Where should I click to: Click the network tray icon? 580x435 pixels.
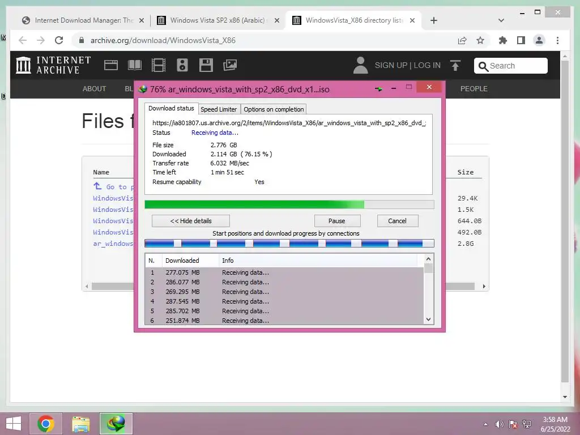[x=527, y=424]
